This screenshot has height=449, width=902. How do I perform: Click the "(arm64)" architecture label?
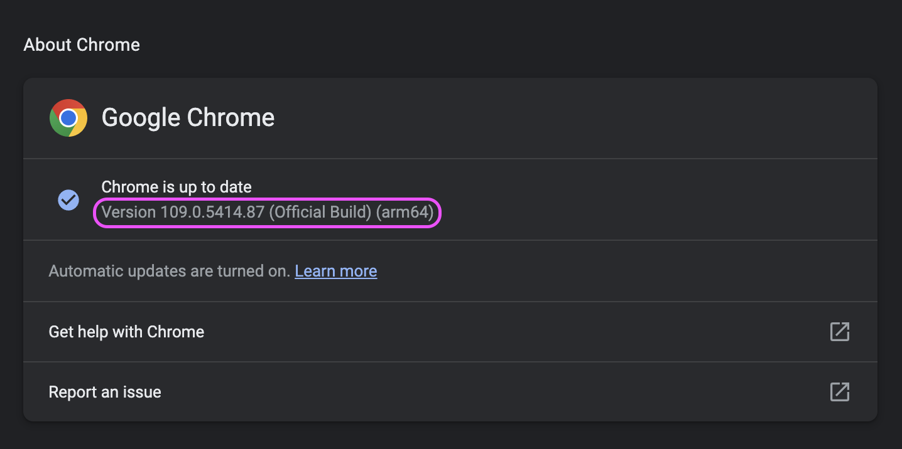(x=405, y=213)
